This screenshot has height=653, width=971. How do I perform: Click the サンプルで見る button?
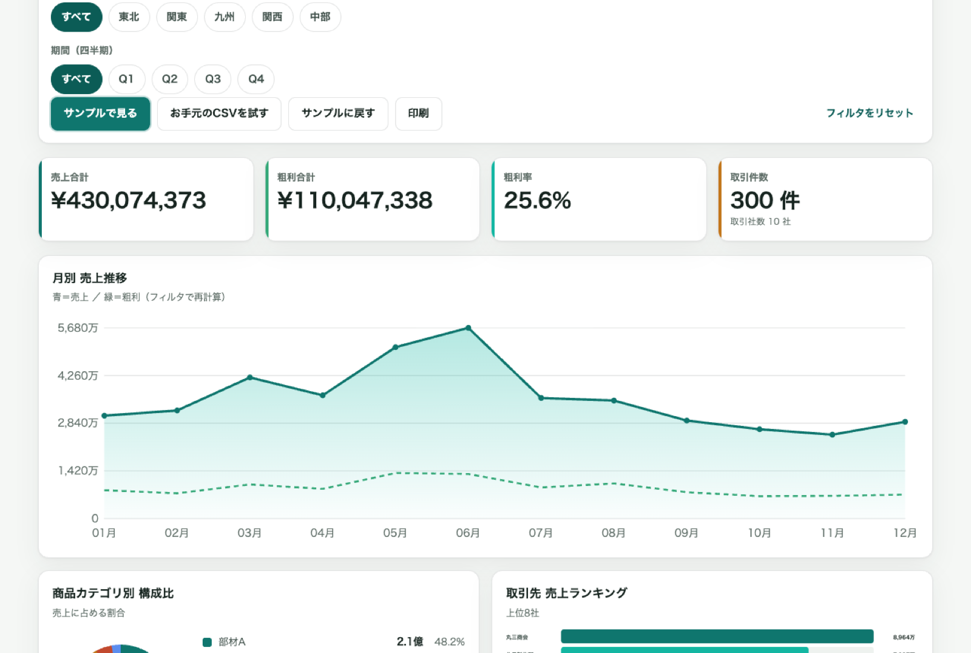pos(101,114)
